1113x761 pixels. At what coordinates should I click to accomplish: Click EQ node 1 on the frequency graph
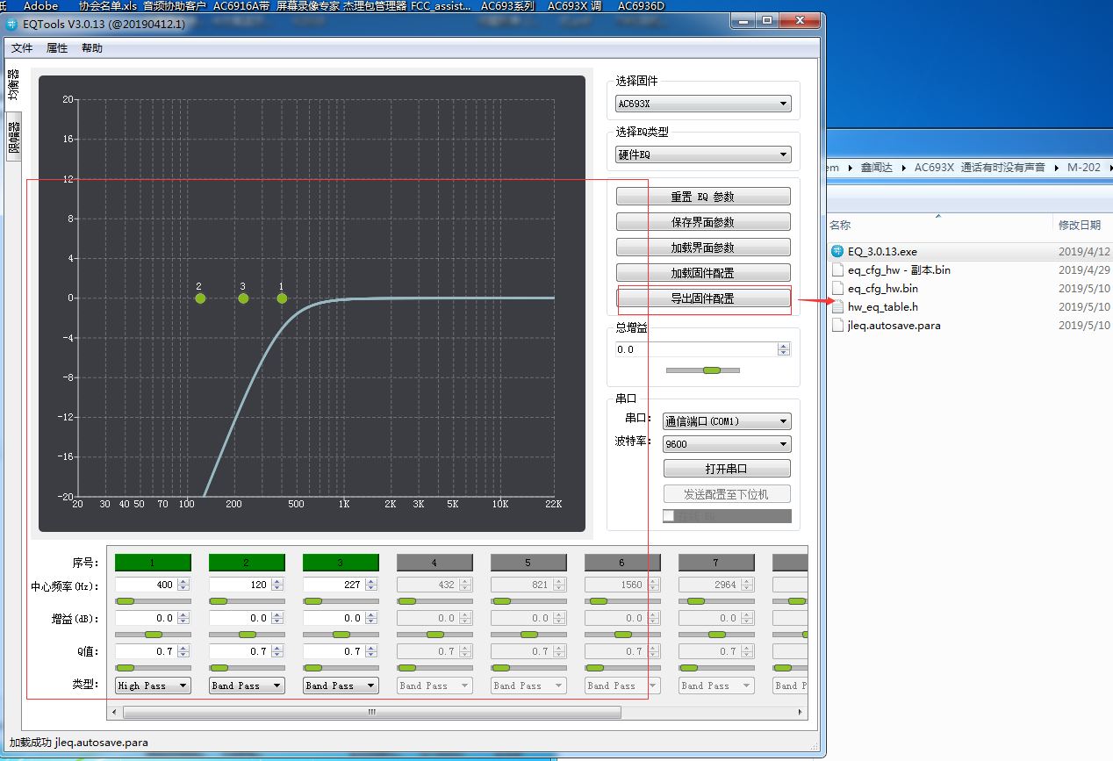(282, 298)
